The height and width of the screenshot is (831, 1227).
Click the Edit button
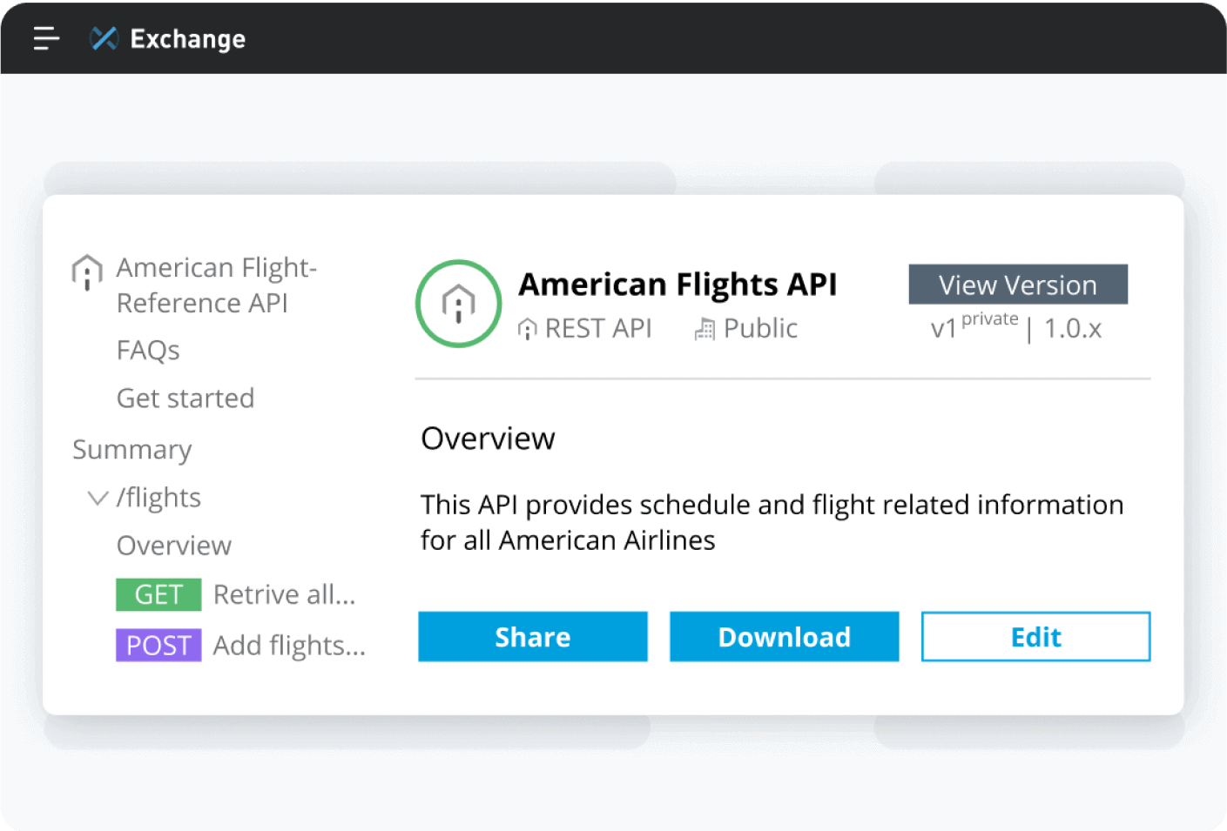coord(1036,637)
